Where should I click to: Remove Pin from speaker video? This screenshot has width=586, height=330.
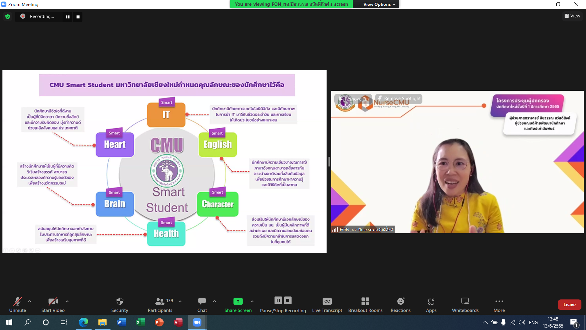[353, 99]
